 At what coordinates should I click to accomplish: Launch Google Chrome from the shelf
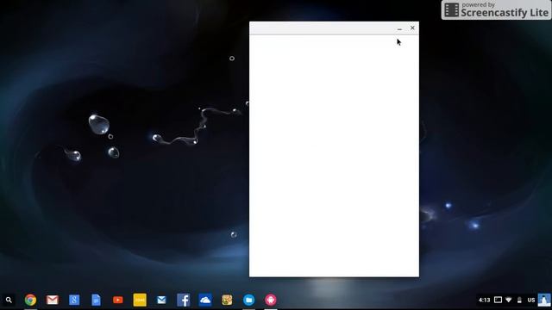tap(31, 300)
